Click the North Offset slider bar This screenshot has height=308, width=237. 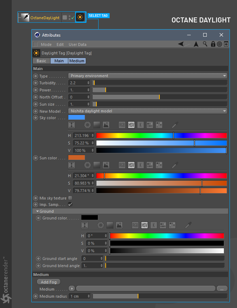[160, 97]
